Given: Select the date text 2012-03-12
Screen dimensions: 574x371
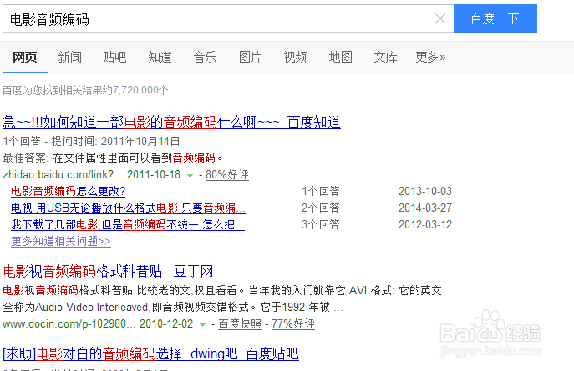Looking at the screenshot, I should point(425,224).
